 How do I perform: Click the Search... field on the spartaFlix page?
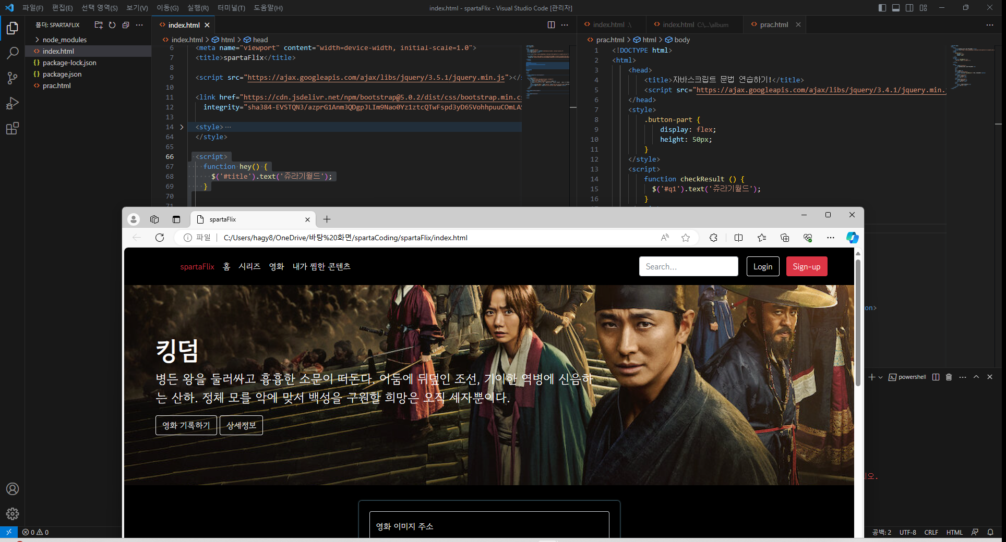coord(688,266)
